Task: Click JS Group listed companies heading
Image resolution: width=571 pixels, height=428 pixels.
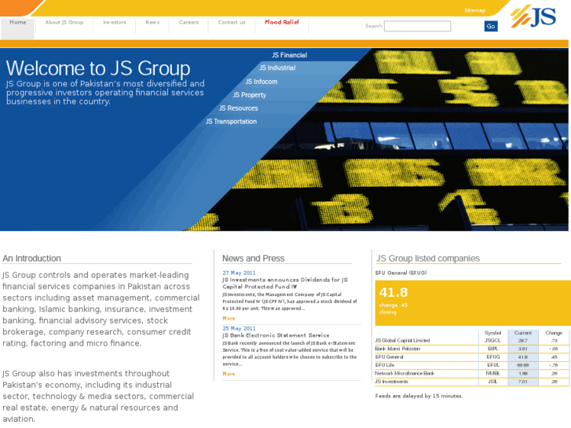Action: point(428,258)
